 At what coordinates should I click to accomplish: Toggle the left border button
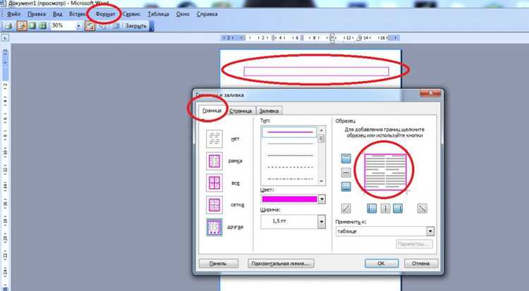click(372, 209)
